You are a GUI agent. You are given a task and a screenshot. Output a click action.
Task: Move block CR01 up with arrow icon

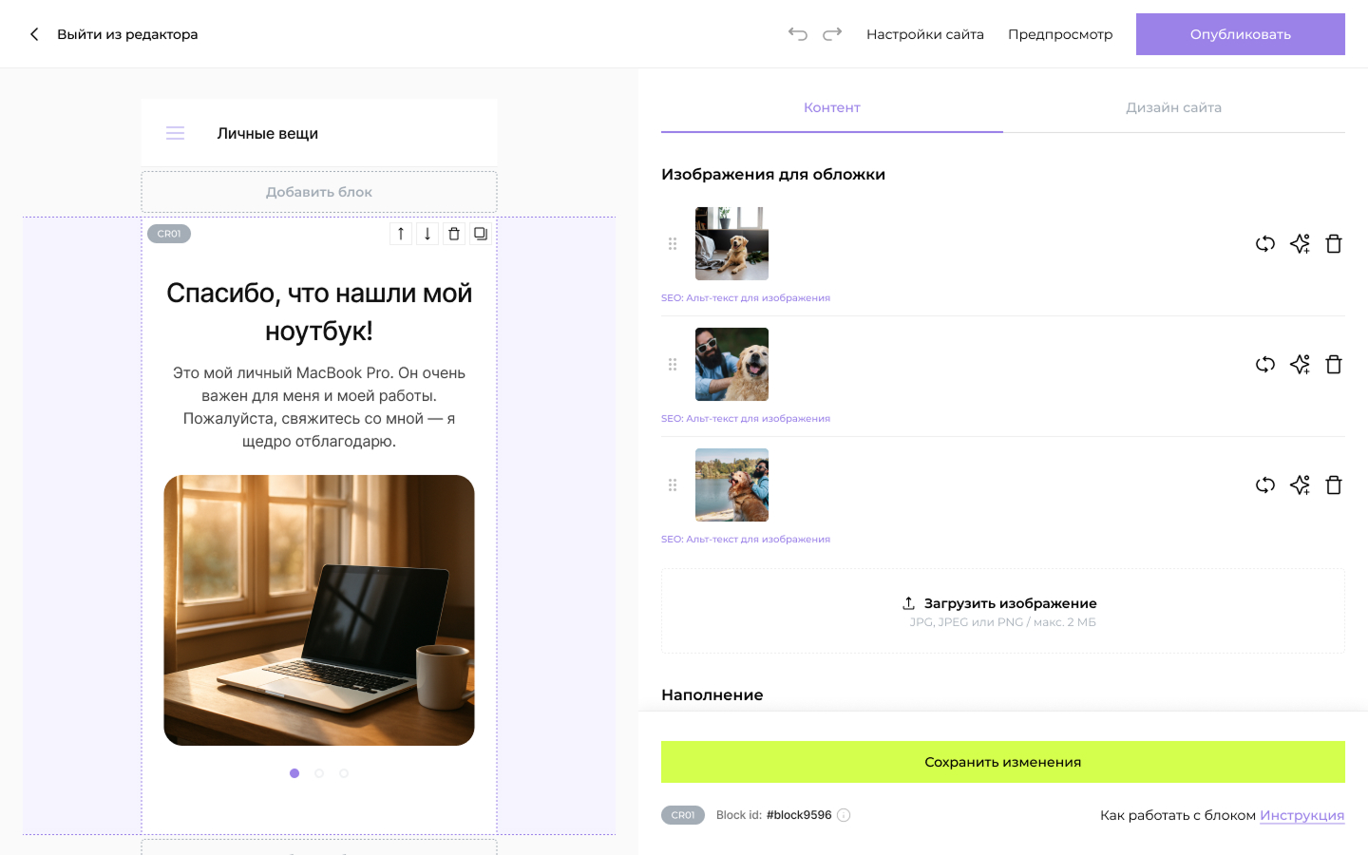[x=401, y=234]
